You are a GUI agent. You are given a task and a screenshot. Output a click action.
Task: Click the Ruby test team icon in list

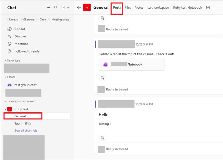pyautogui.click(x=9, y=109)
